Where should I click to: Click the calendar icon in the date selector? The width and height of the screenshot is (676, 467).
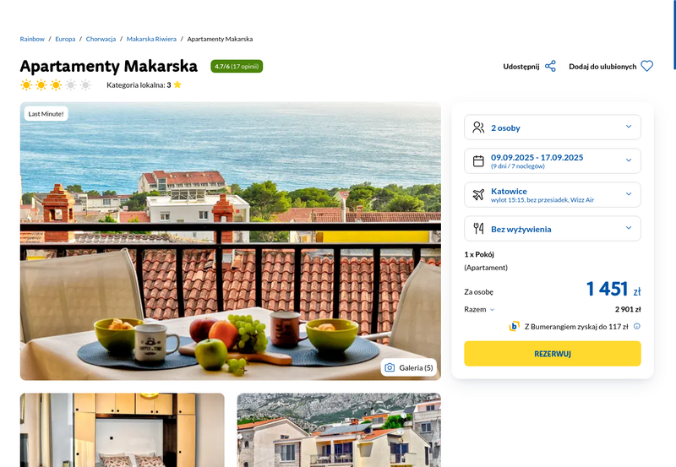(x=478, y=161)
